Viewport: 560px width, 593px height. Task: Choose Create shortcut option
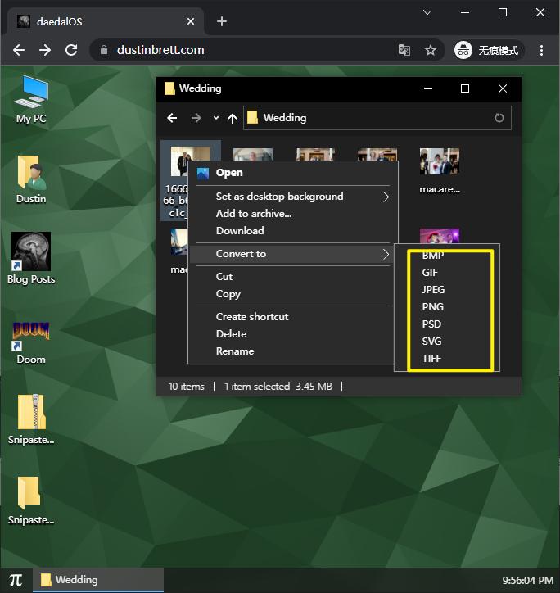pyautogui.click(x=292, y=317)
